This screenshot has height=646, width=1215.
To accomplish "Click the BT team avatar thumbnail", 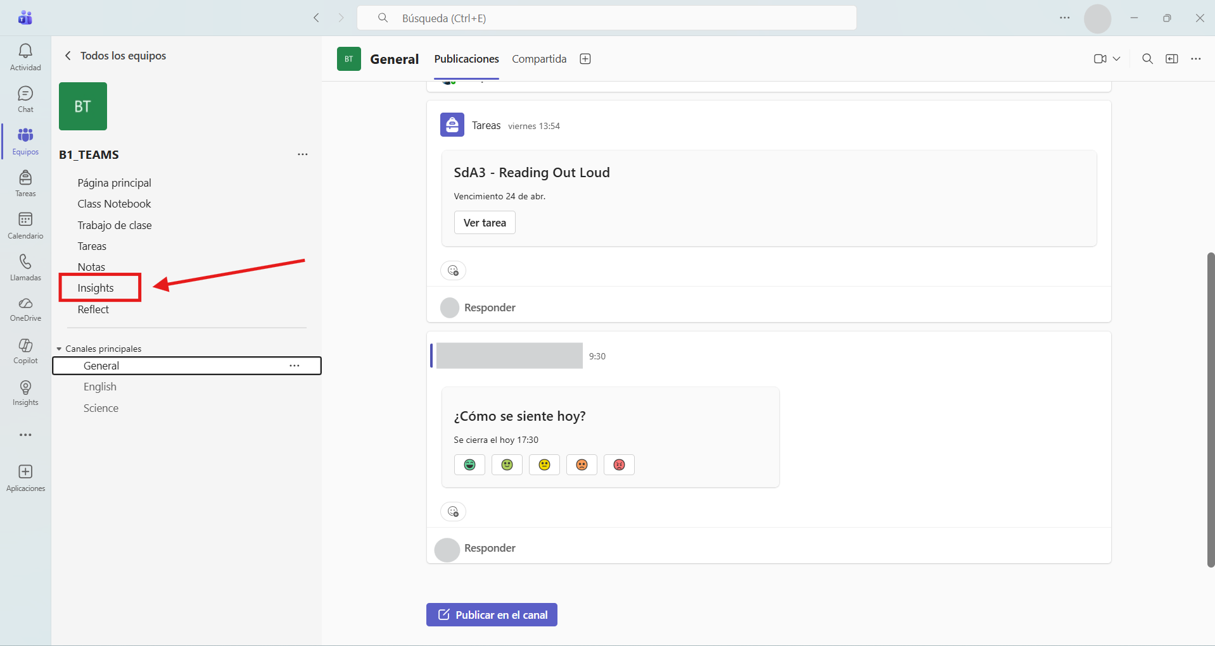I will (83, 106).
